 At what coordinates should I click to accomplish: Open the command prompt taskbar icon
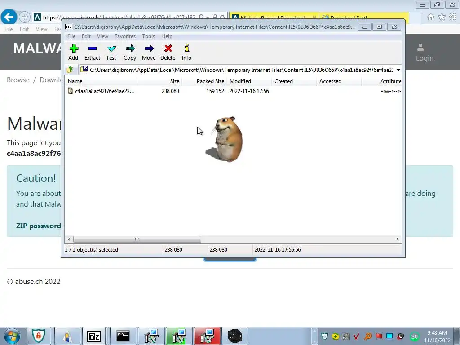click(x=123, y=336)
